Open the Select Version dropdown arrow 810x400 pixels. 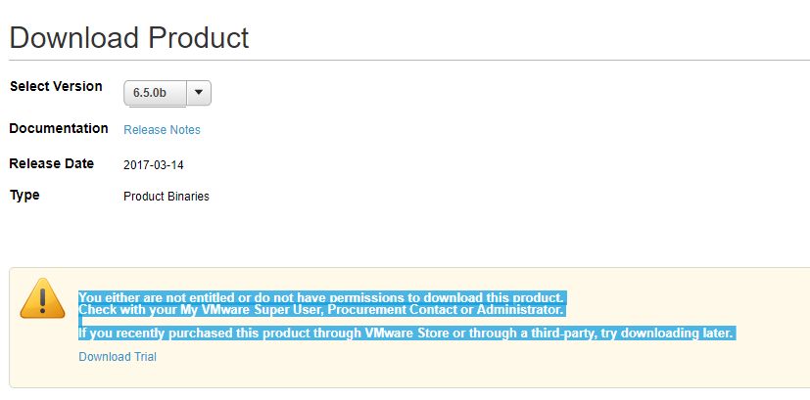[x=199, y=93]
